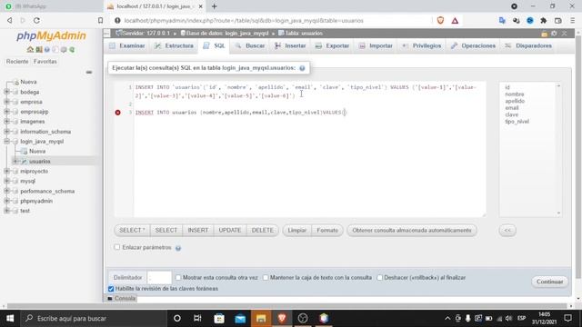Click Continuar to run query
The height and width of the screenshot is (327, 582).
549,282
